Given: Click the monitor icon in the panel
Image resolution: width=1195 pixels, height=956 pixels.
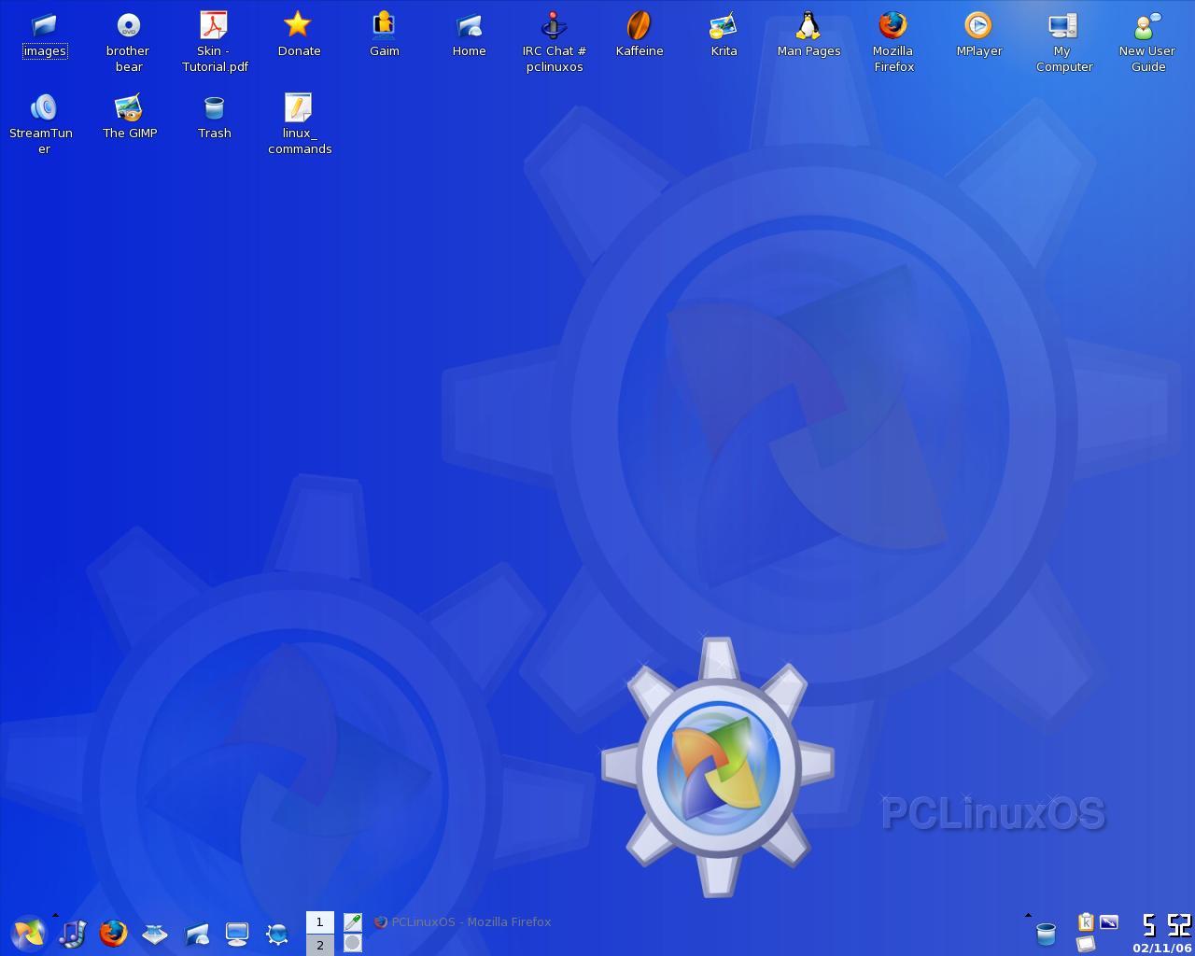Looking at the screenshot, I should tap(237, 934).
